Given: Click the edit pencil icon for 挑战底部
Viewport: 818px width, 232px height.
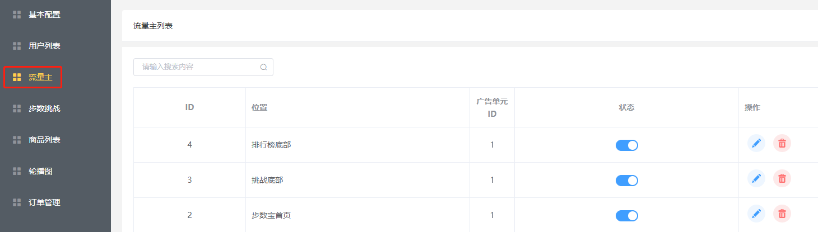Looking at the screenshot, I should coord(756,179).
